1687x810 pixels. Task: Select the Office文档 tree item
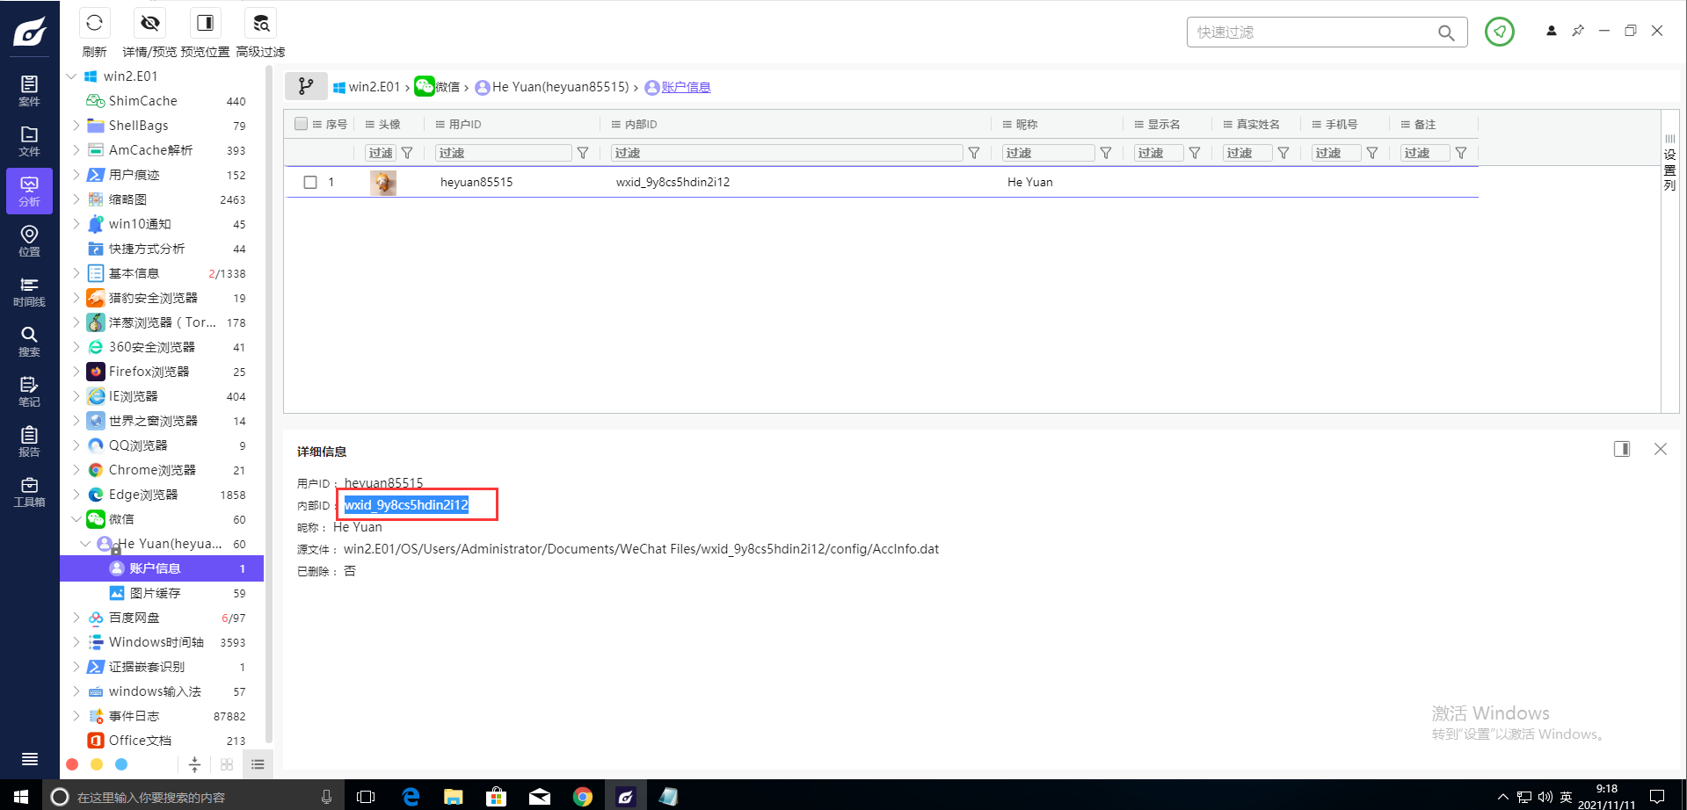coord(162,741)
